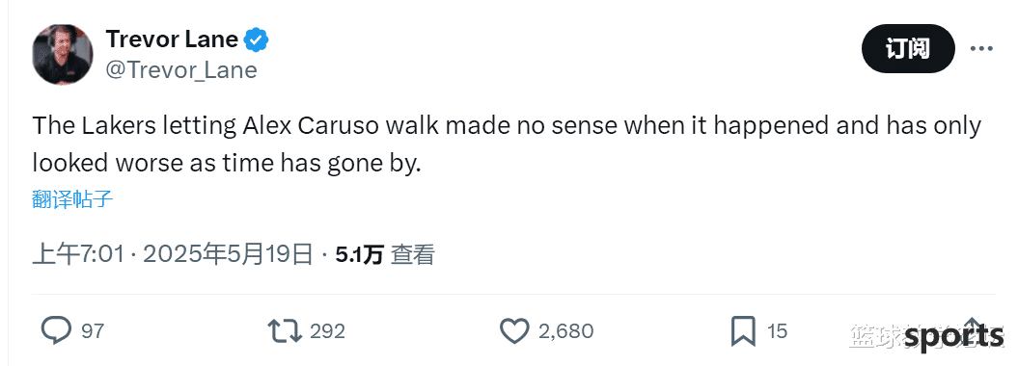Select the 97 replies count
Screen dimensions: 1018x366
[93, 331]
